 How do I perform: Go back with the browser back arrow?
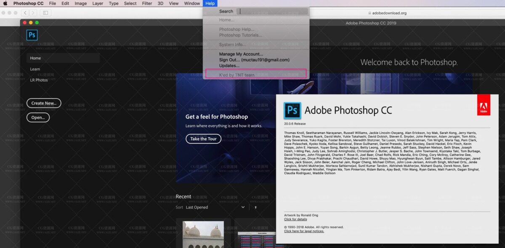(x=25, y=13)
